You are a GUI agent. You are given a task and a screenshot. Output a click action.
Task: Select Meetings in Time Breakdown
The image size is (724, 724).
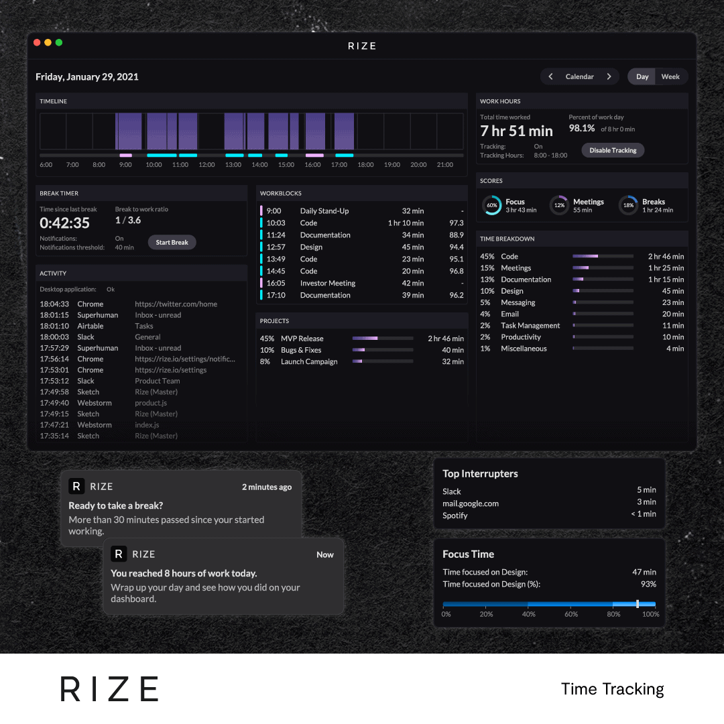[x=582, y=267]
